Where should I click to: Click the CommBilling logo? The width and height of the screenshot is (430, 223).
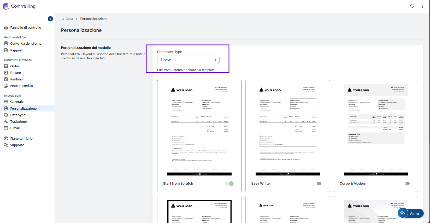coord(19,6)
